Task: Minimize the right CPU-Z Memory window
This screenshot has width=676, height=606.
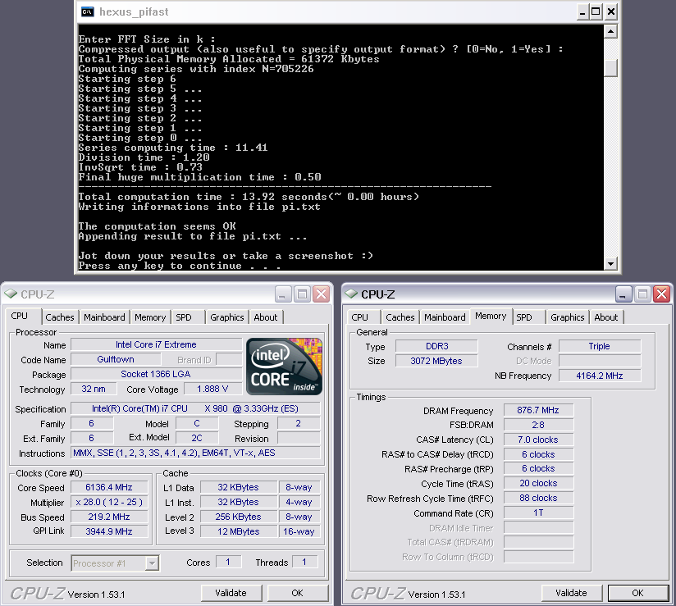Action: [623, 294]
